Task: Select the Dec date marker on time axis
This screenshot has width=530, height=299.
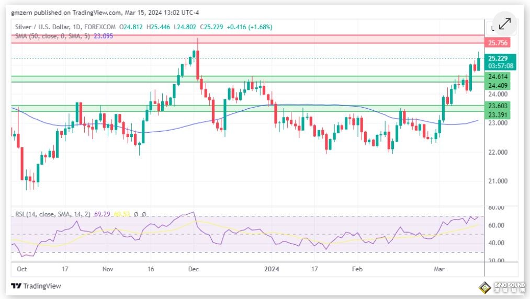Action: coord(193,269)
